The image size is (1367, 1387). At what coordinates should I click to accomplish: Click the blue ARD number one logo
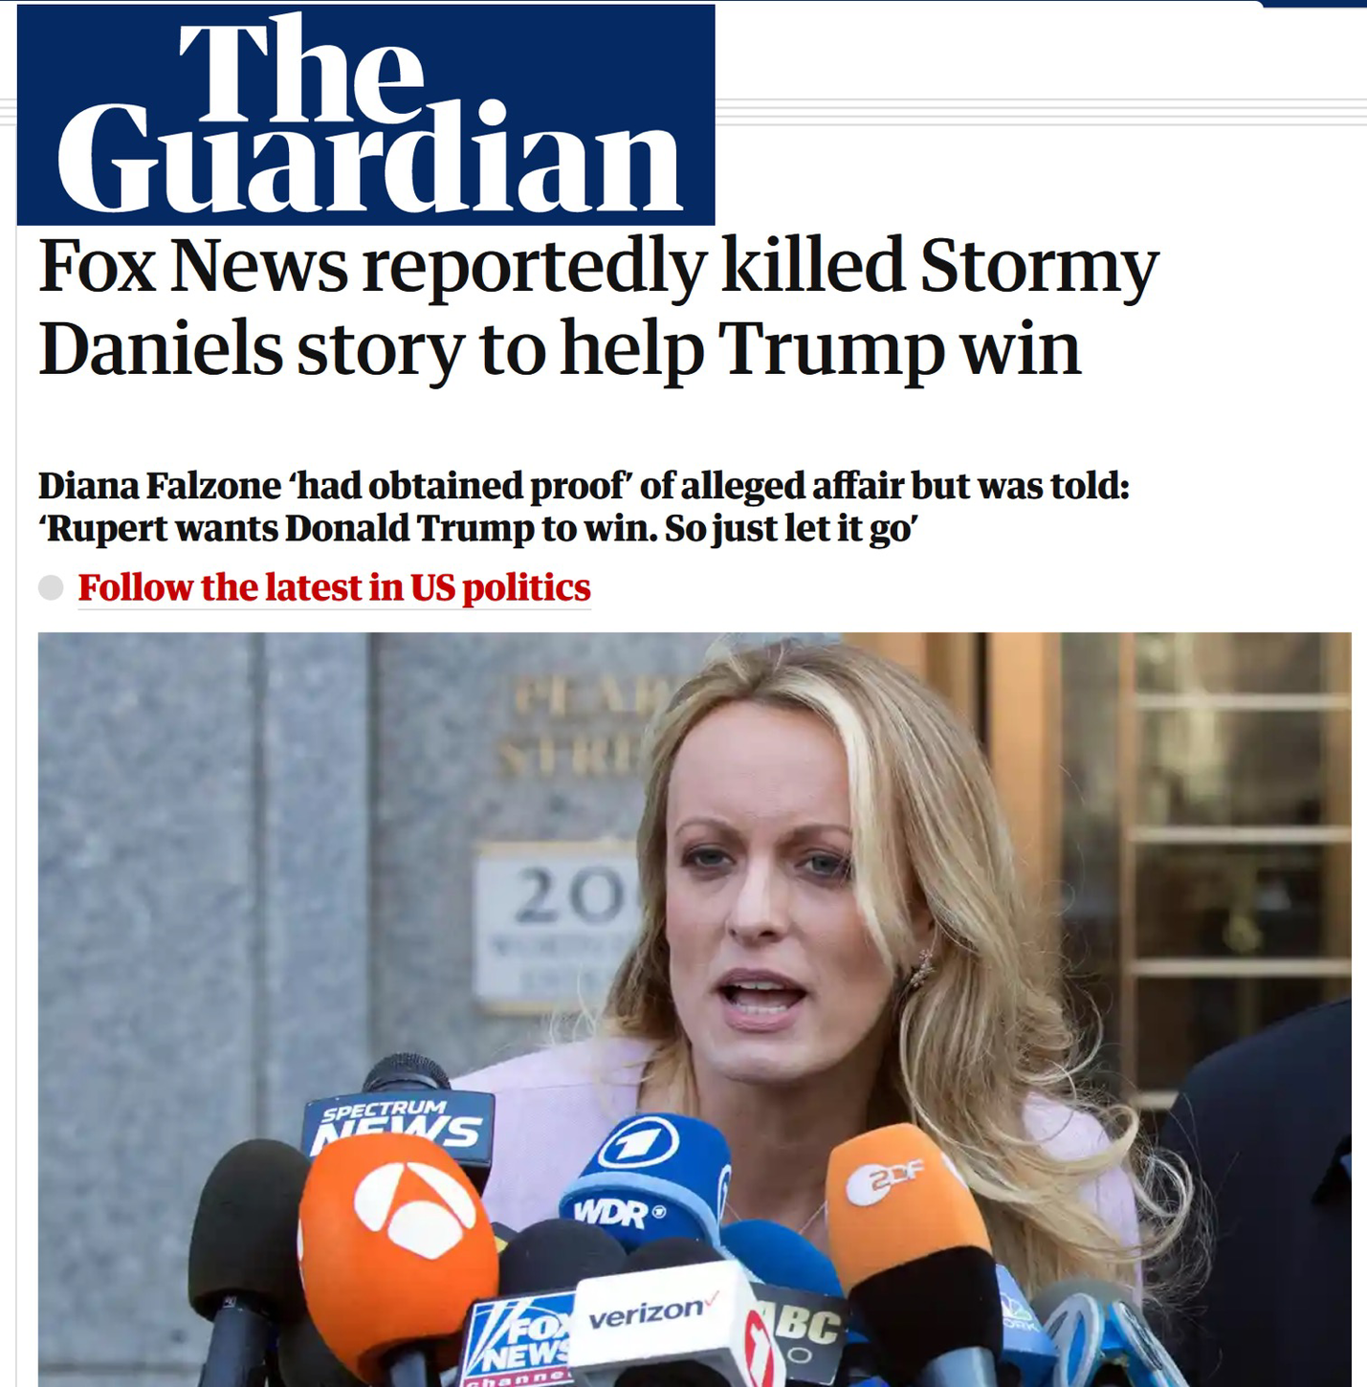tap(638, 1143)
